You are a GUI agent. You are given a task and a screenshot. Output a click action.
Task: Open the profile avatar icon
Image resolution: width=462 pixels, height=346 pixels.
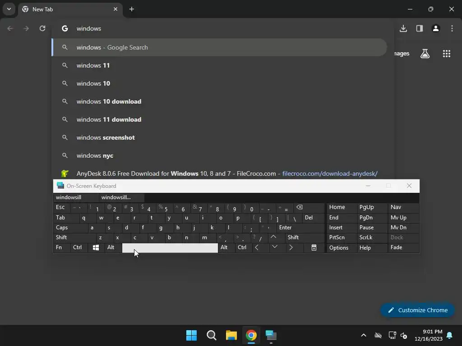(436, 28)
